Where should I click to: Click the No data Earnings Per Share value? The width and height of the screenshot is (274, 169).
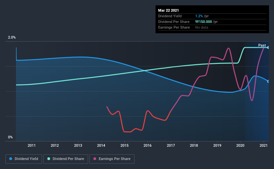[x=202, y=27]
